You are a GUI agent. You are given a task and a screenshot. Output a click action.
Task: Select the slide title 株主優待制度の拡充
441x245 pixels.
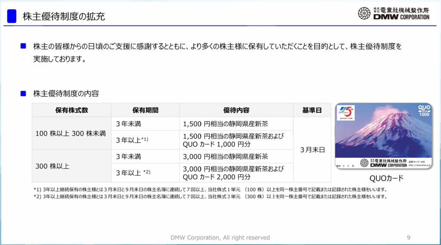[x=64, y=17]
